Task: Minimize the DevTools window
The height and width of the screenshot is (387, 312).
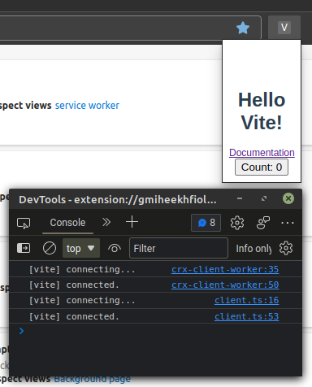Action: coord(240,198)
